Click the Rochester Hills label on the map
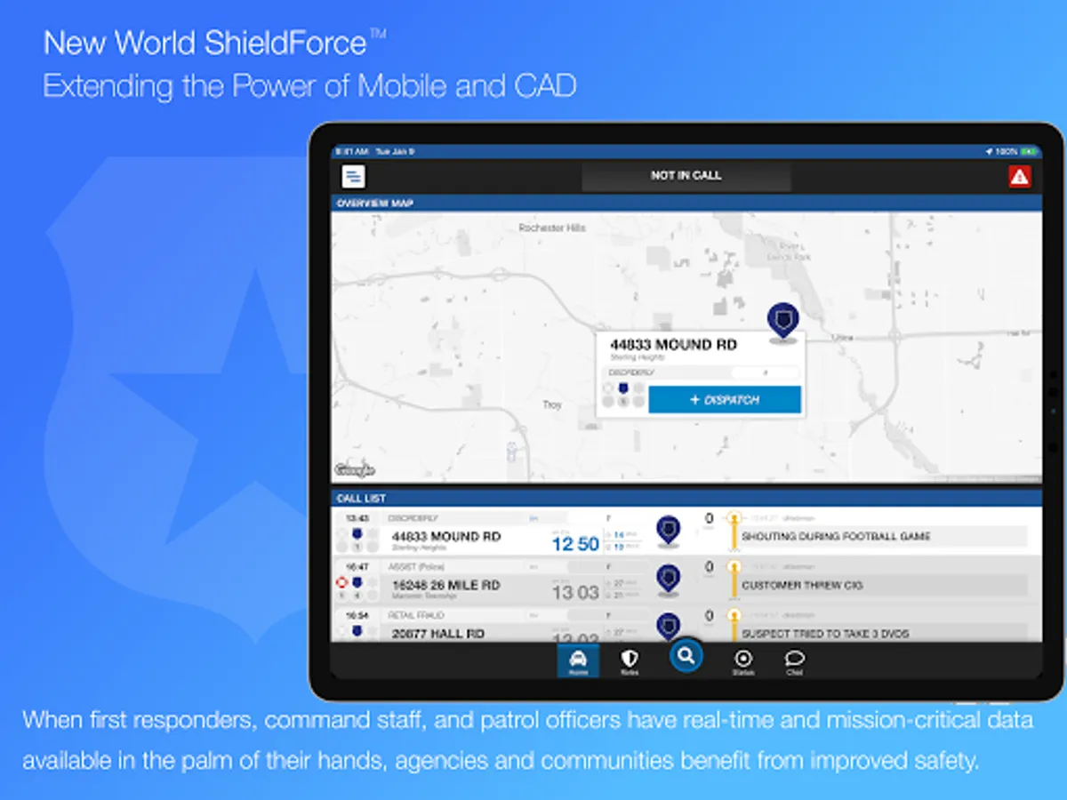This screenshot has width=1067, height=800. tap(552, 228)
